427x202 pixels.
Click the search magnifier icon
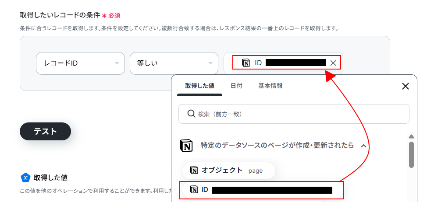(x=192, y=114)
